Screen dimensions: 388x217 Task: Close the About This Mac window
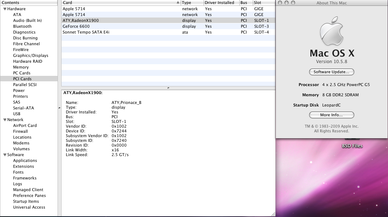(x=280, y=3)
